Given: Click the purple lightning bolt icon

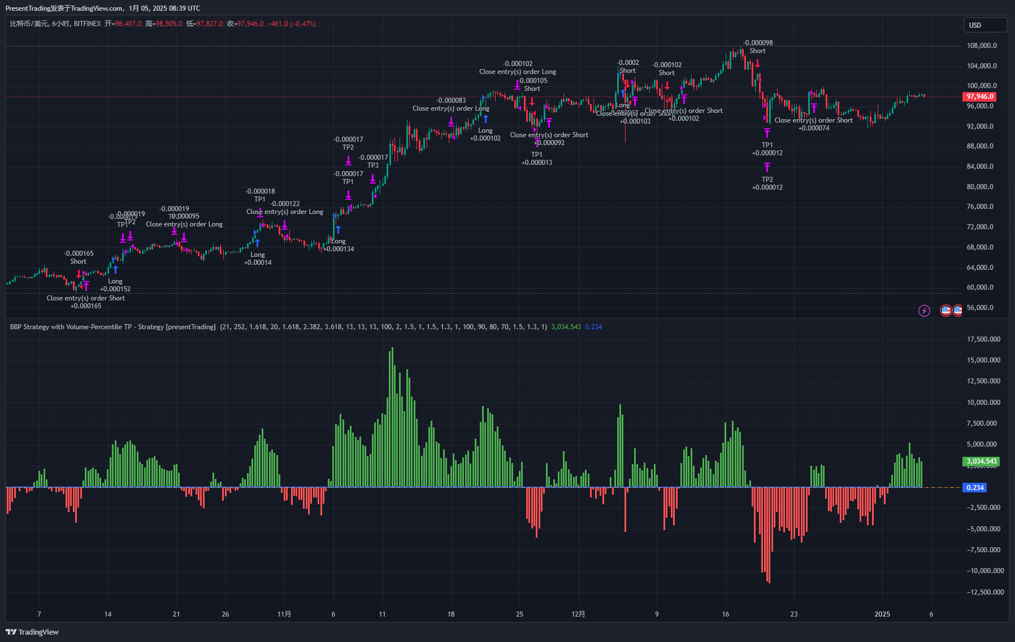Looking at the screenshot, I should coord(924,311).
